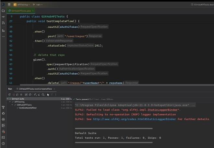Viewport: 214px width, 148px height.
Task: Open the main branch dropdown
Action: [38, 5]
